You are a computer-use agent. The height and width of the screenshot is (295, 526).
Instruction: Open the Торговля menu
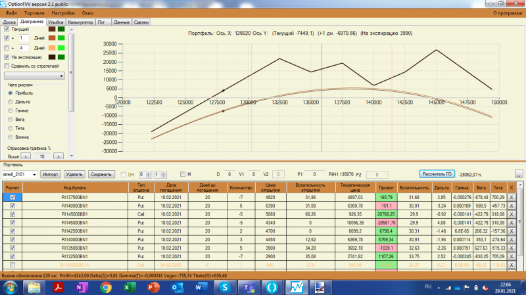tap(34, 13)
